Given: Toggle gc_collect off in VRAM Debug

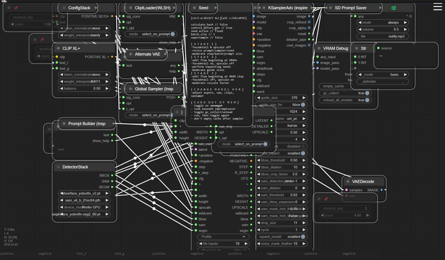Looking at the screenshot, I should pos(367,93).
